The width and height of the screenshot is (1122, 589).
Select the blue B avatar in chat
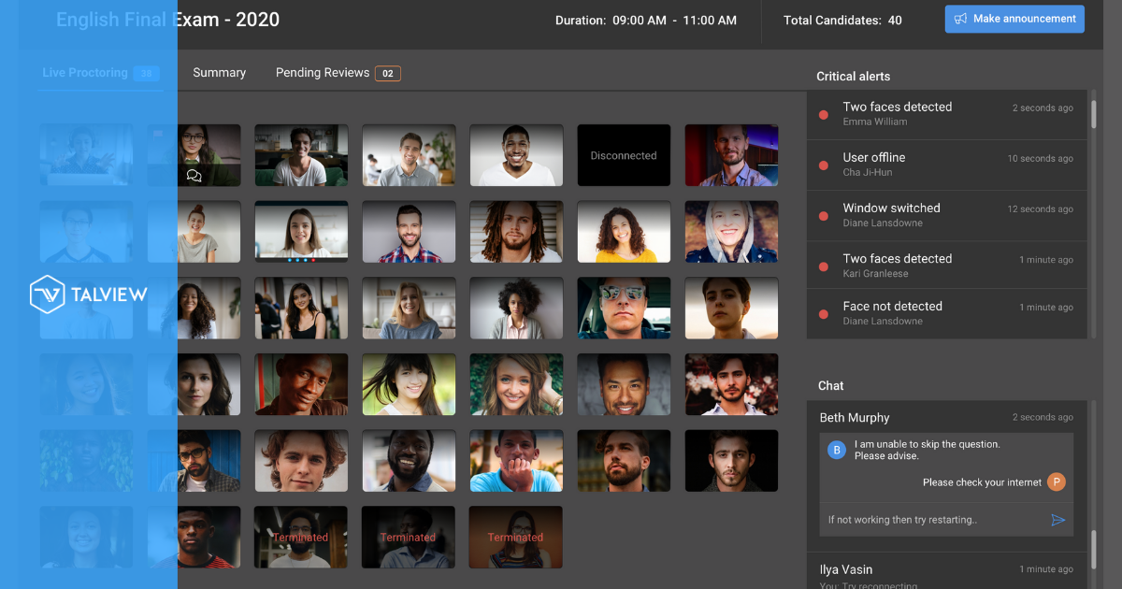837,451
